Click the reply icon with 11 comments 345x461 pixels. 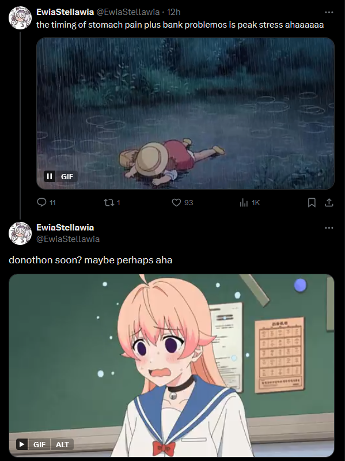(41, 202)
